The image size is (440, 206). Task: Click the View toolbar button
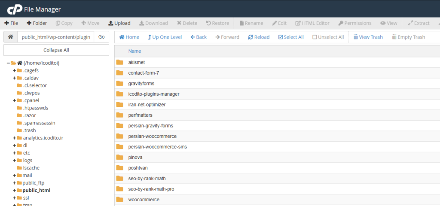389,23
